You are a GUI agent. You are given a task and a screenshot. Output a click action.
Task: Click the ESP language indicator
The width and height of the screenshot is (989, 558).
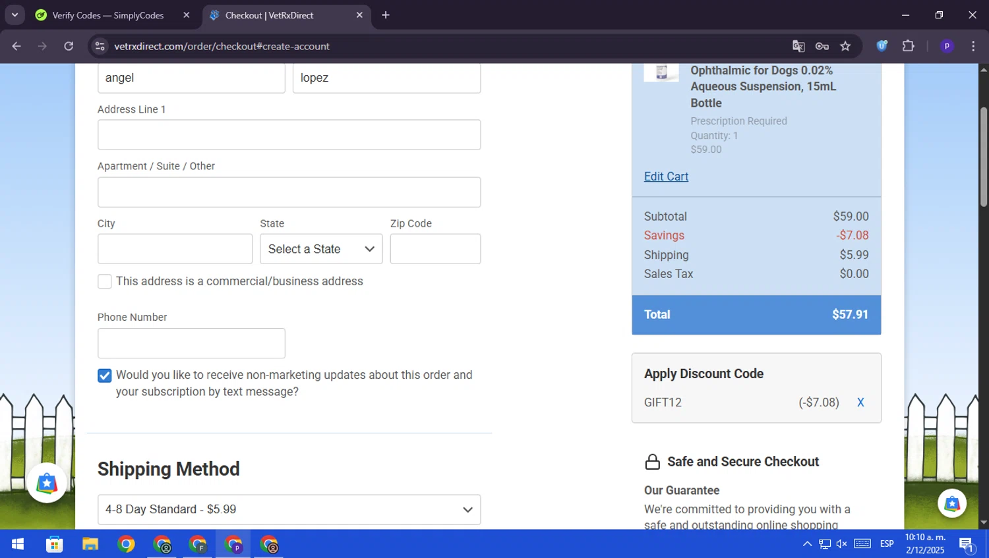point(887,544)
